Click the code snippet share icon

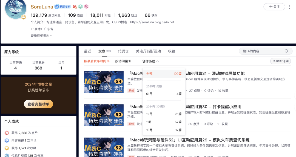[x=7, y=155]
